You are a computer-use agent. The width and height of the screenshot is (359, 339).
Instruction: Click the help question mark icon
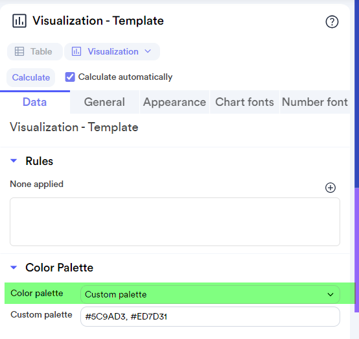[x=332, y=22]
